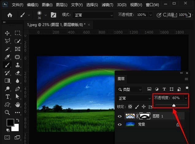Image resolution: width=195 pixels, height=144 pixels.
Task: Go to the Home screen icon
Action: pyautogui.click(x=10, y=15)
